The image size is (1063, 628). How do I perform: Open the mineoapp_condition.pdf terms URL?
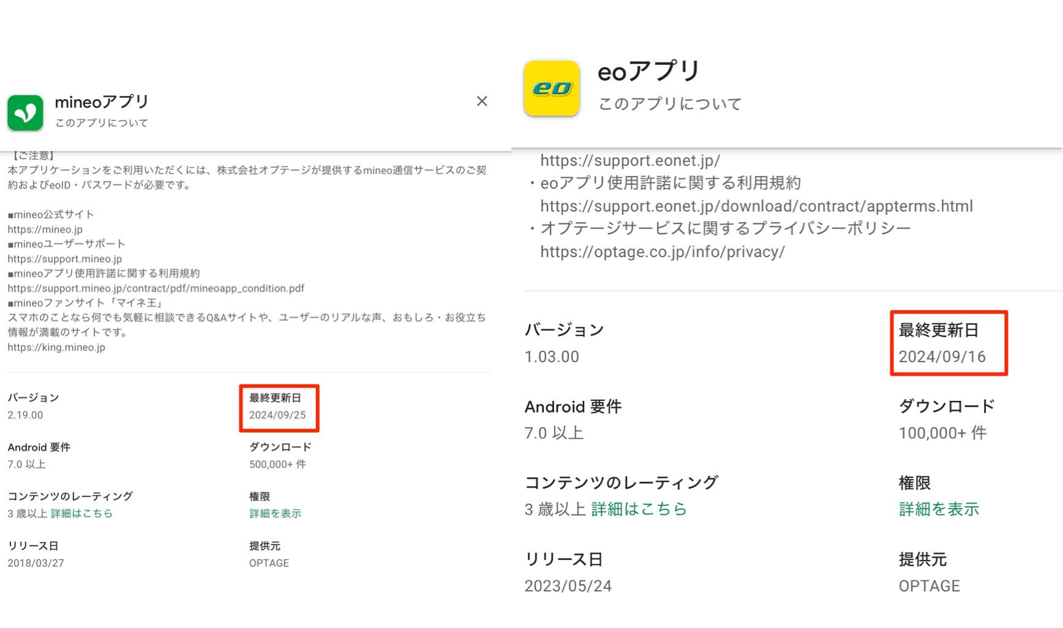[156, 288]
